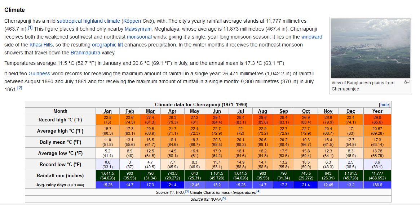This screenshot has height=205, width=420.
Task: Select the Average high °C (°F) row header
Action: tap(60, 131)
